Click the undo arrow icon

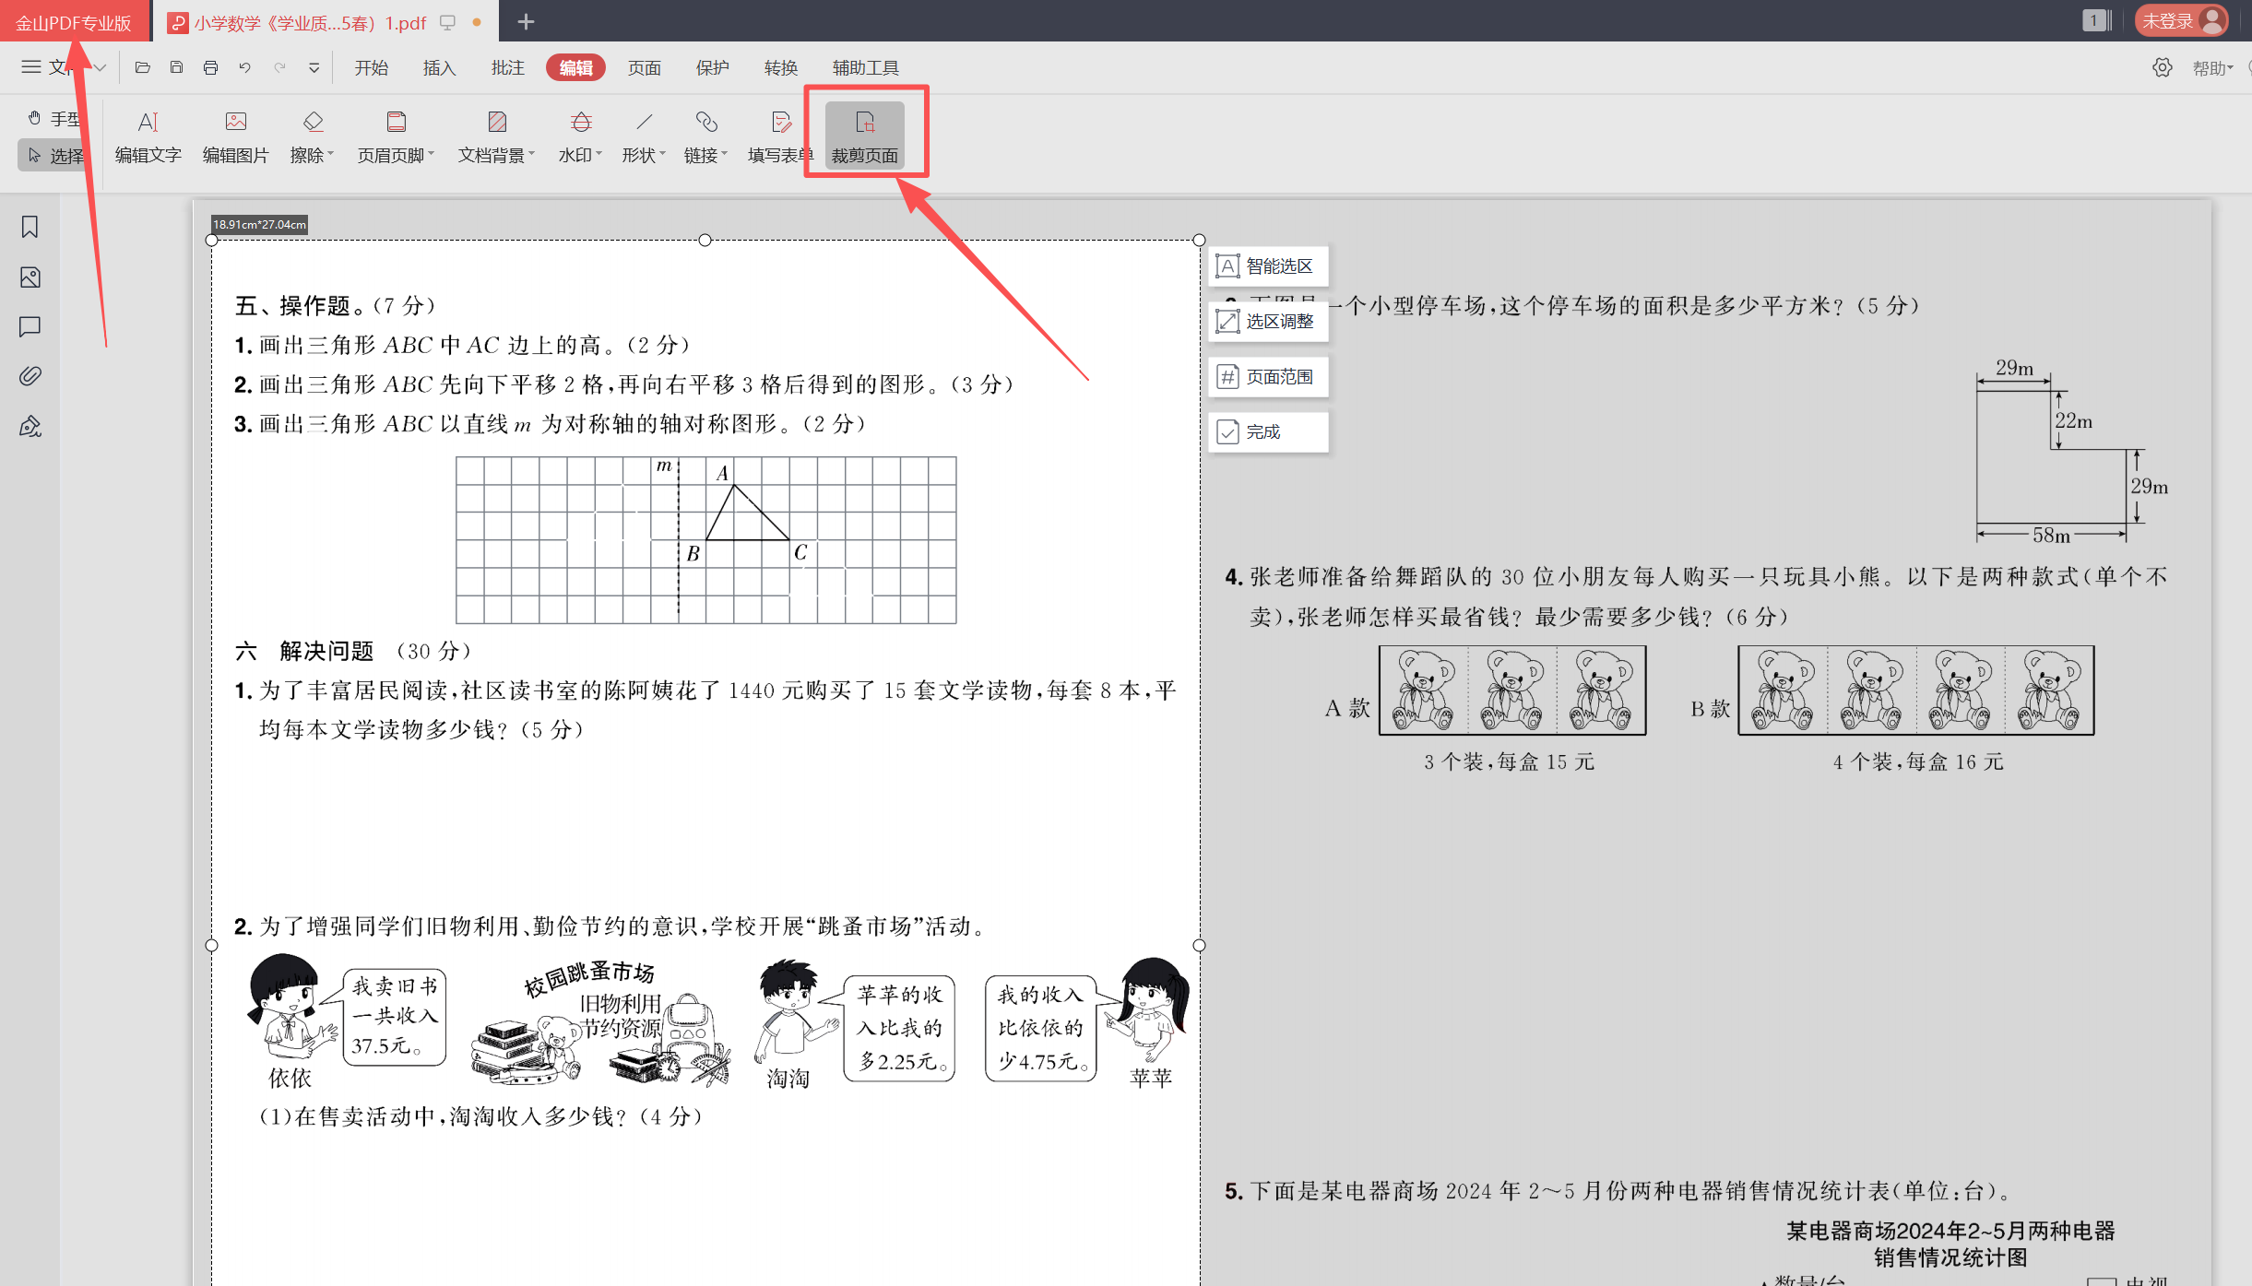(244, 67)
